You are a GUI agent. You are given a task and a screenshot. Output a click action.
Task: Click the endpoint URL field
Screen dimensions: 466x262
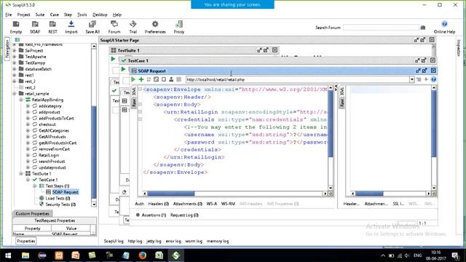tap(298, 79)
